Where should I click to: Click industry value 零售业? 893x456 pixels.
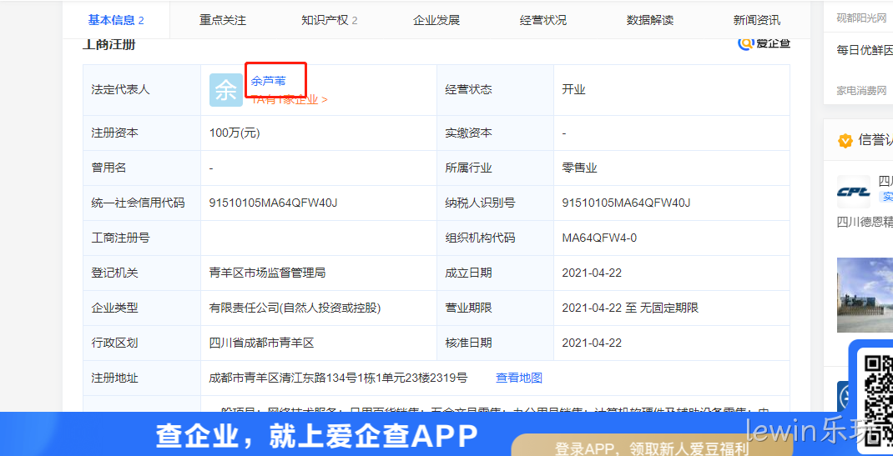(x=579, y=168)
